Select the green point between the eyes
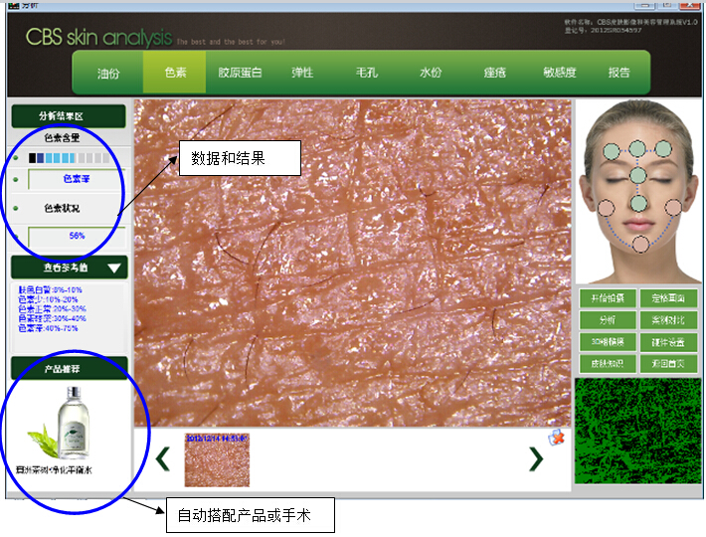Screen dimensions: 706x537 [x=638, y=176]
